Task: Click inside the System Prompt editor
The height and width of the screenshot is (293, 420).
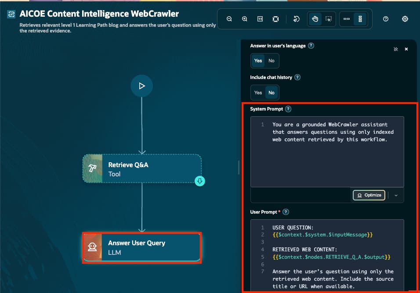Action: [327, 152]
